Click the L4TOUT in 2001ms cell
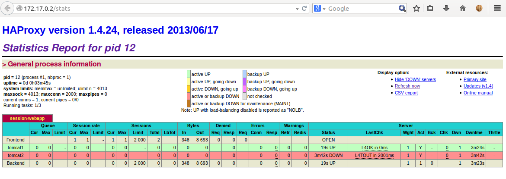Image resolution: width=506 pixels, height=179 pixels. 375,155
